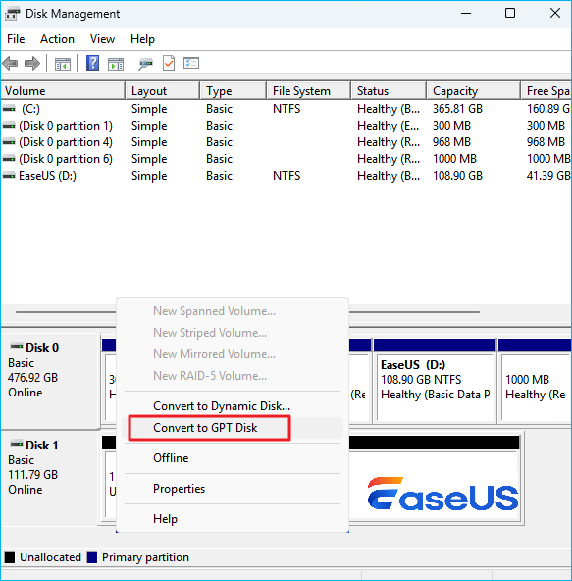Choose Convert to Dynamic Disk...

(233, 406)
